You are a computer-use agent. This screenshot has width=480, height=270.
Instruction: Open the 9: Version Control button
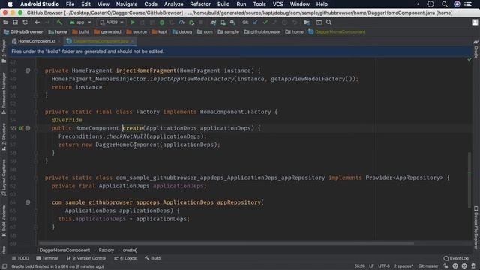86,258
